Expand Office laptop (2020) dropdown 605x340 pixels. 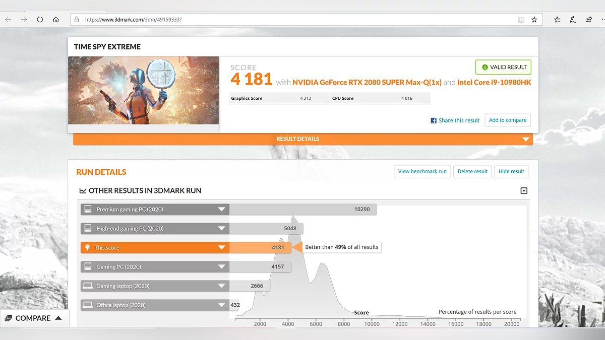tap(221, 305)
